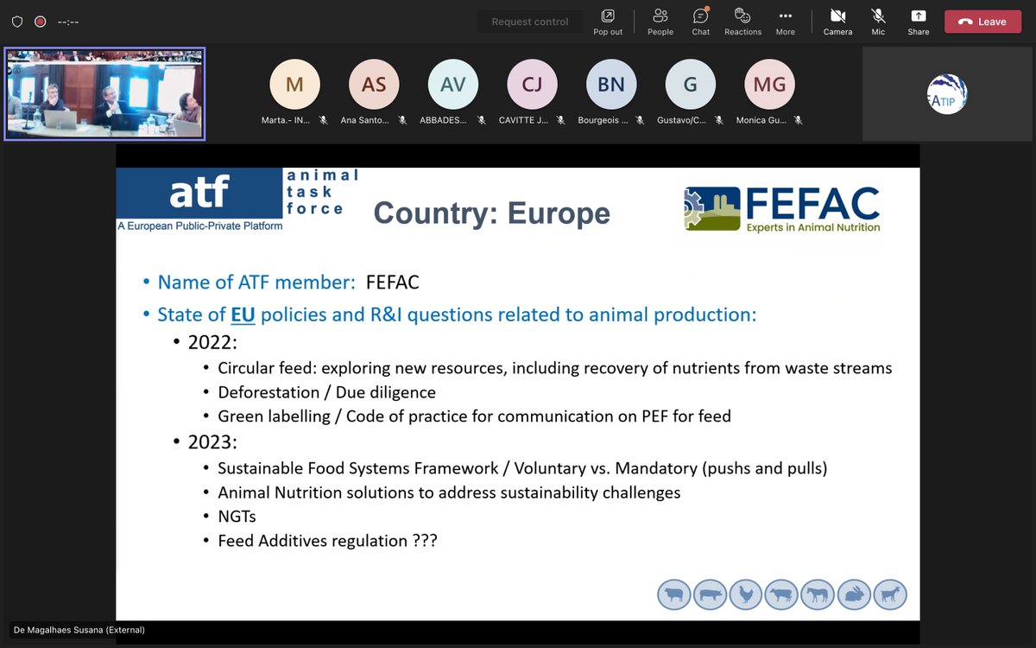Click 'Animal Nutrition solutions' bullet line

(449, 492)
